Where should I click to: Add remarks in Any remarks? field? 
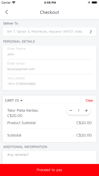tap(49, 158)
